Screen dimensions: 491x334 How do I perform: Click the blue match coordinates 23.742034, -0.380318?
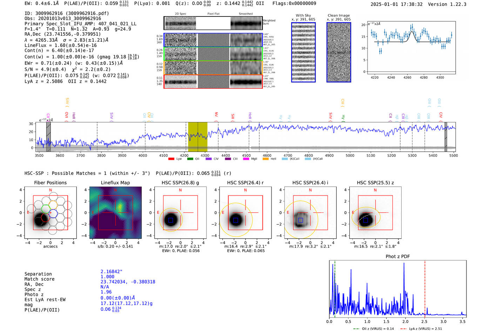click(x=128, y=281)
